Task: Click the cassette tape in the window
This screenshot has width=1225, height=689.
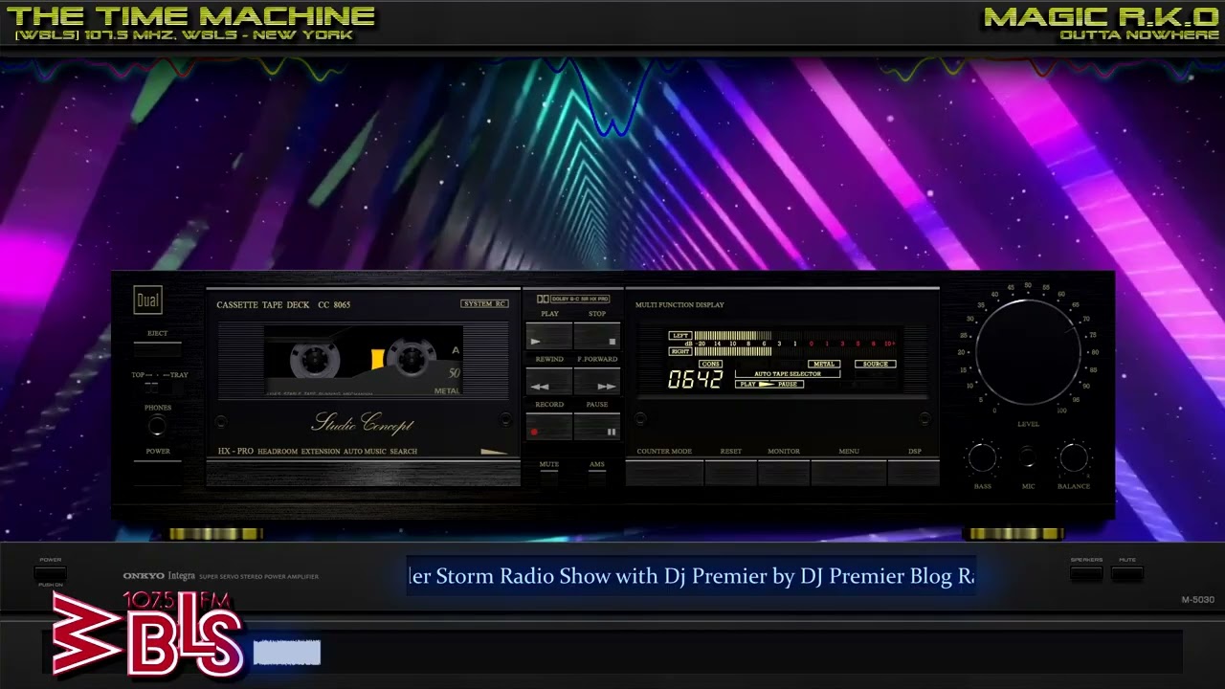Action: point(364,362)
